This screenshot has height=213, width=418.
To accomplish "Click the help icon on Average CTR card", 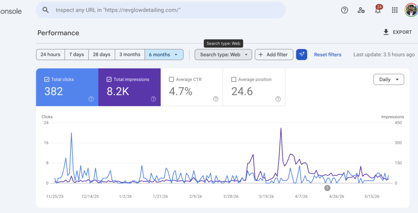I will (x=216, y=99).
